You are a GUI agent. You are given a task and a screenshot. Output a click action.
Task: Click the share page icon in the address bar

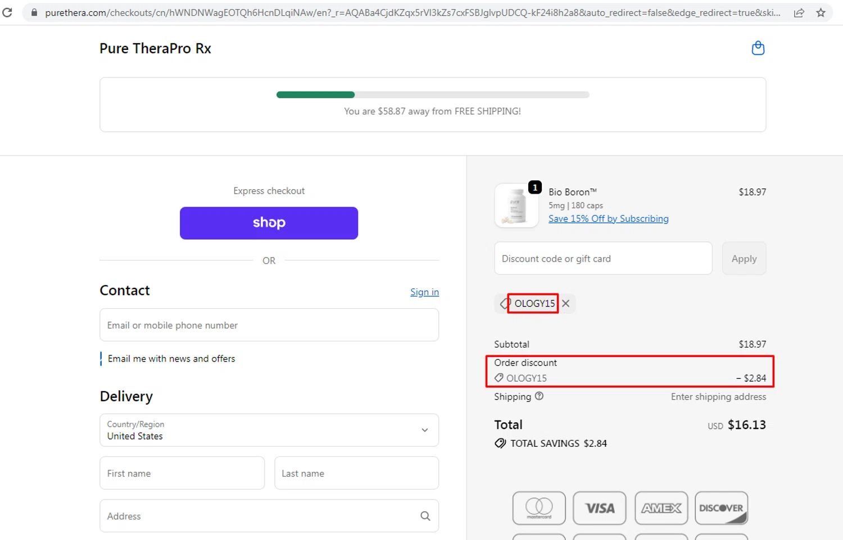tap(799, 12)
